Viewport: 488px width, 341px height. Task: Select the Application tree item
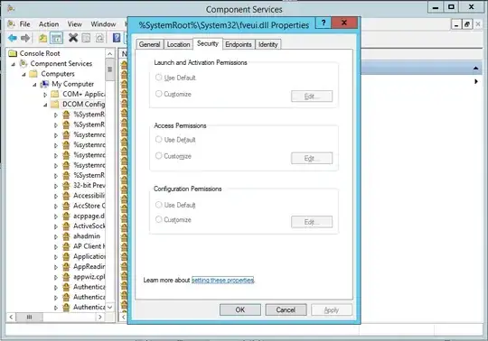click(89, 256)
